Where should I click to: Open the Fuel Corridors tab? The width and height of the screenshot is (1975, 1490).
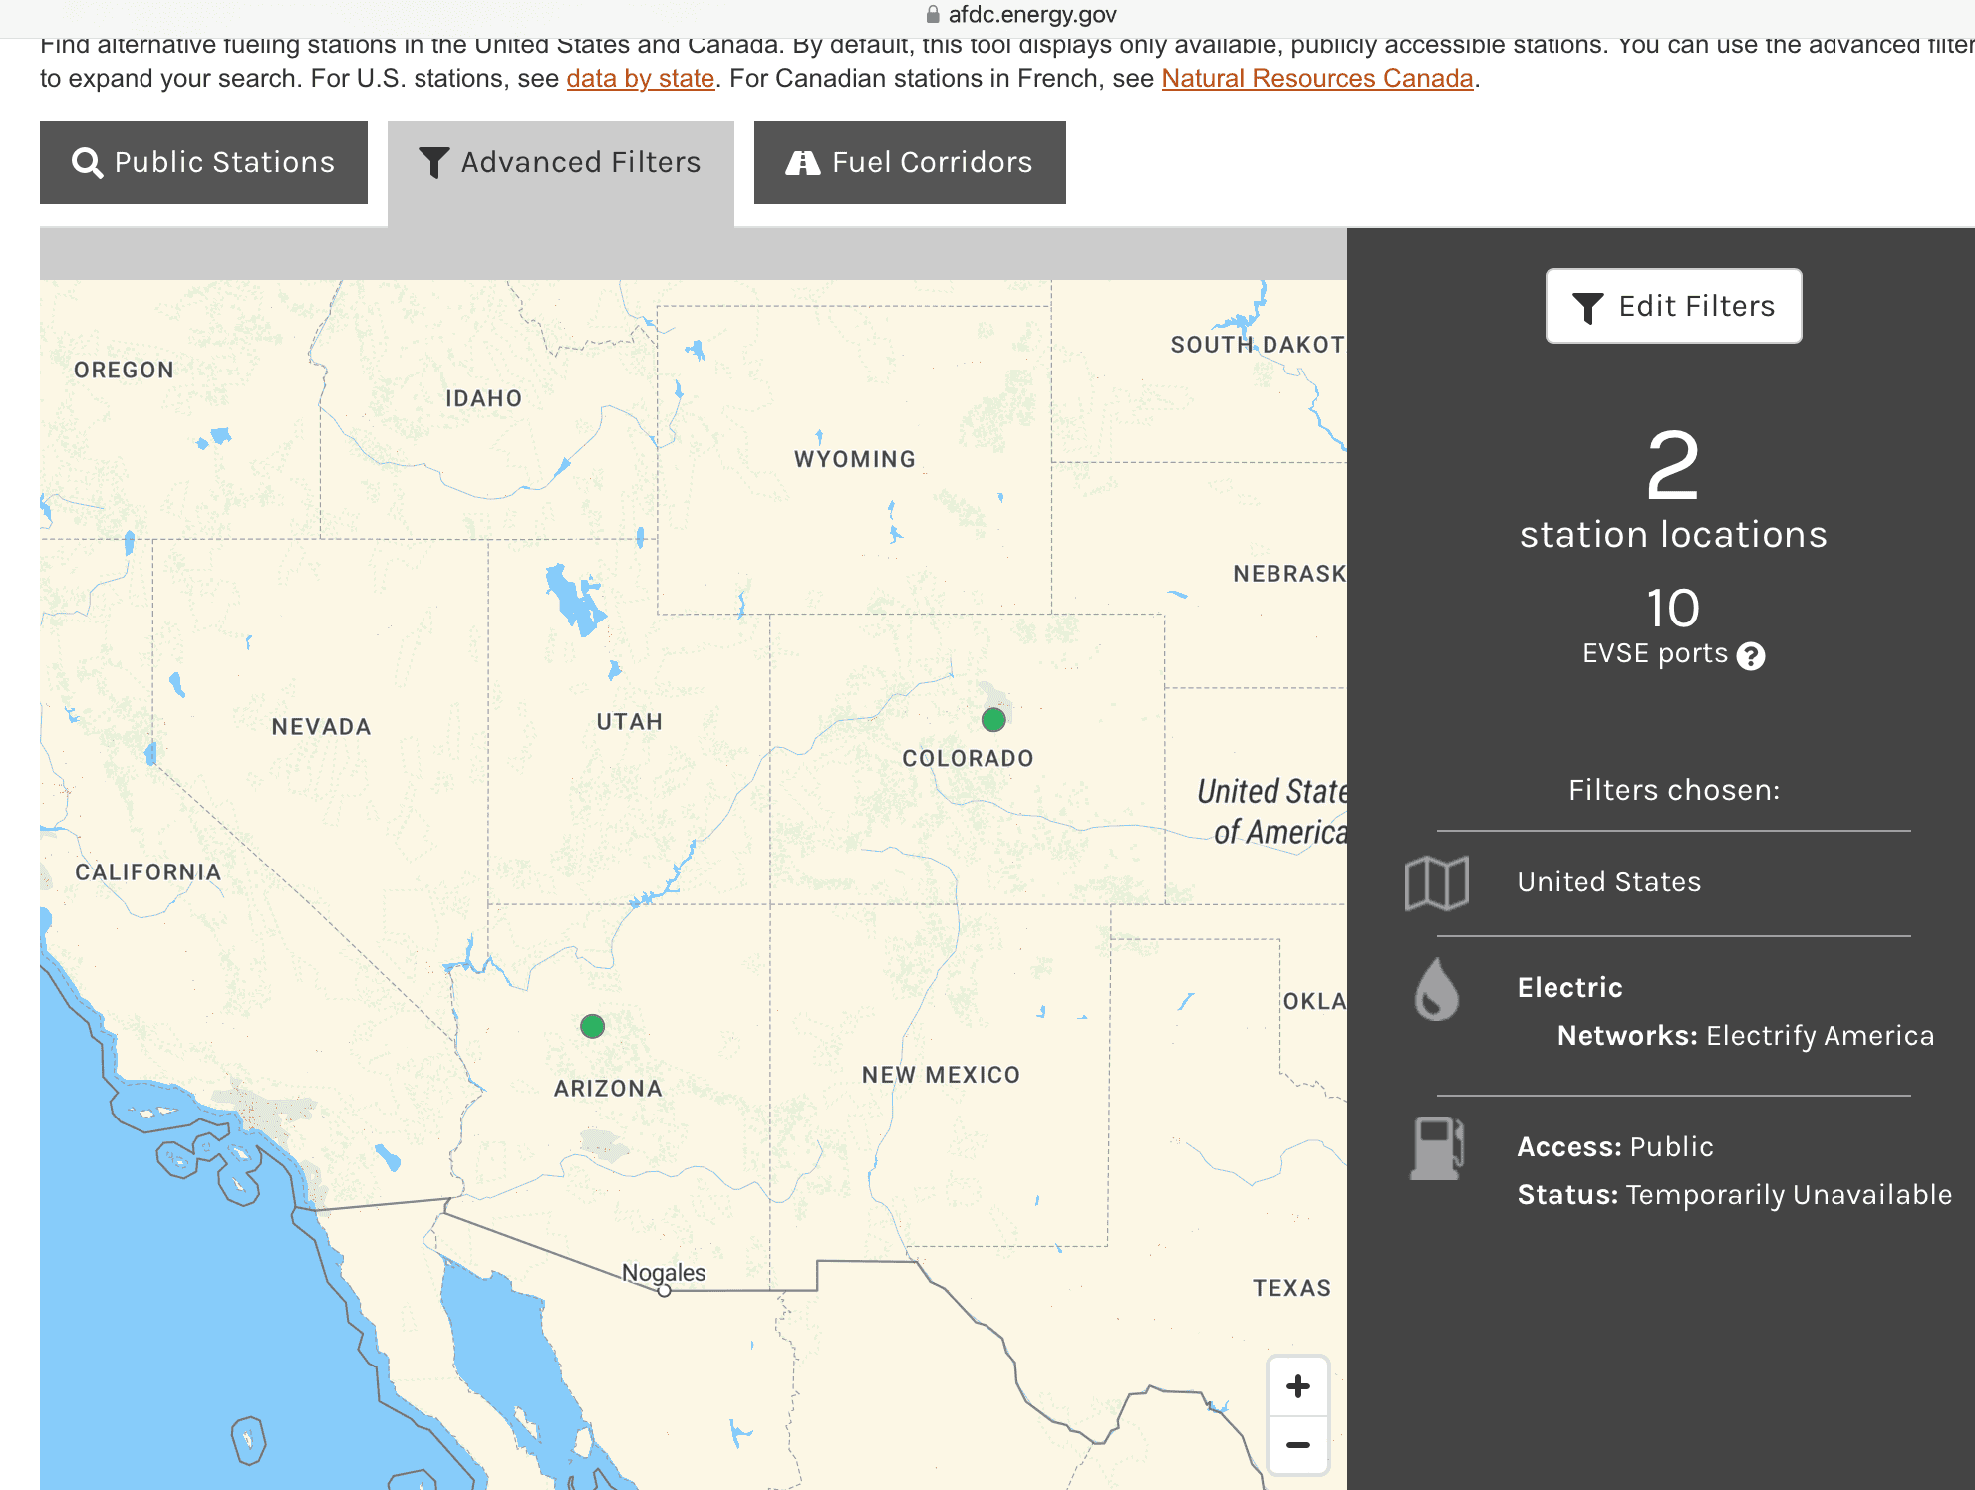click(909, 162)
